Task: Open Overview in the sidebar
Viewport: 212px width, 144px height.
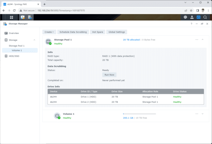Action: pos(20,33)
